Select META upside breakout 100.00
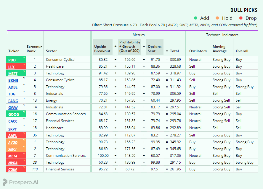Image resolution: width=263 pixels, height=189 pixels. pyautogui.click(x=103, y=156)
